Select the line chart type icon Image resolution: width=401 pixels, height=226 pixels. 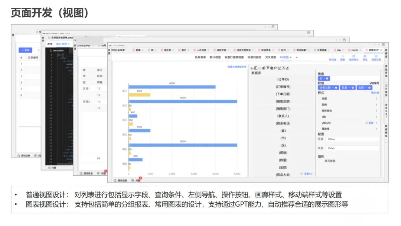[260, 68]
